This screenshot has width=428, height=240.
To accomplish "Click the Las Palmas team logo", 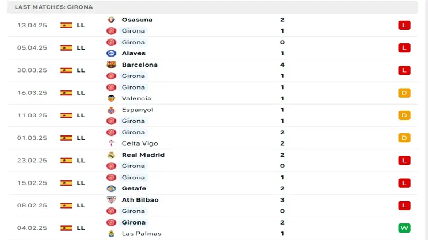I will tap(111, 234).
